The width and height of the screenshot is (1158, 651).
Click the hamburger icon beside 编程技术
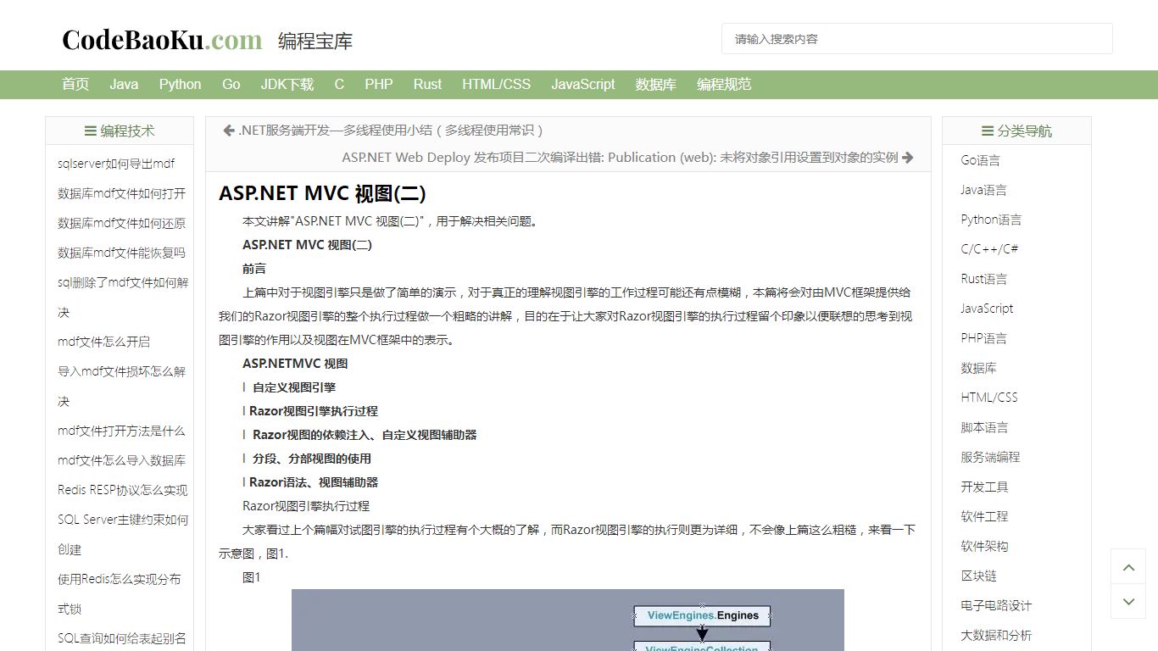coord(90,131)
